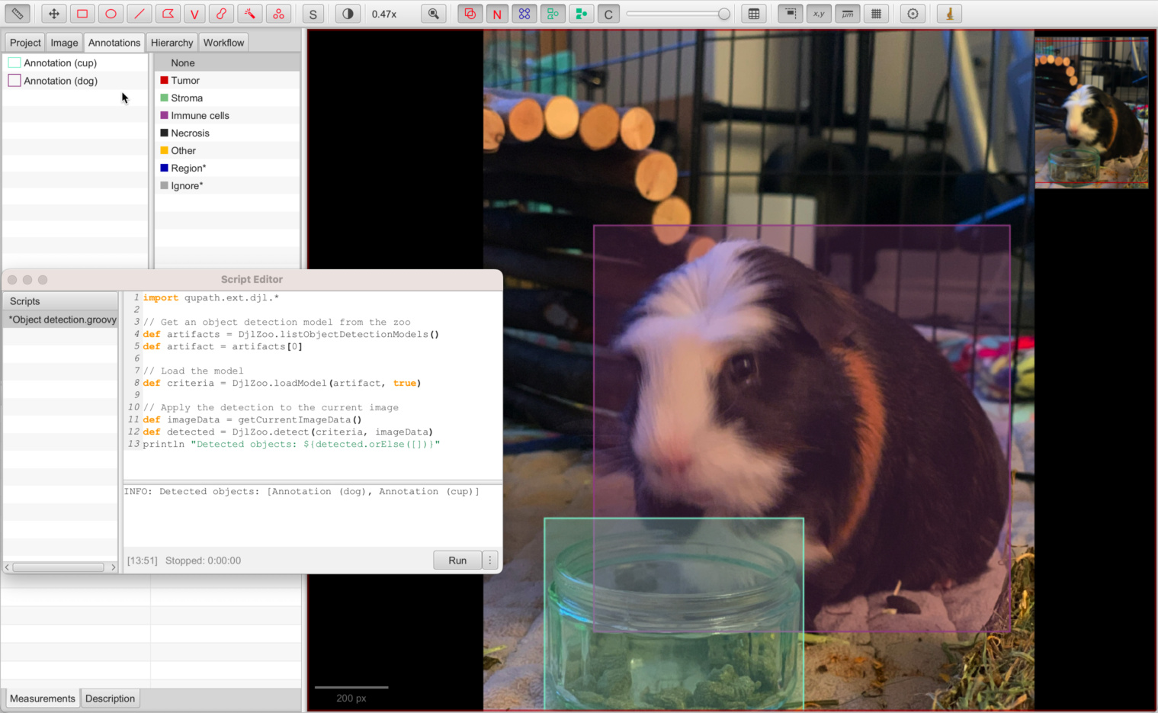Open the Run options menu button
This screenshot has height=713, width=1158.
(x=490, y=560)
